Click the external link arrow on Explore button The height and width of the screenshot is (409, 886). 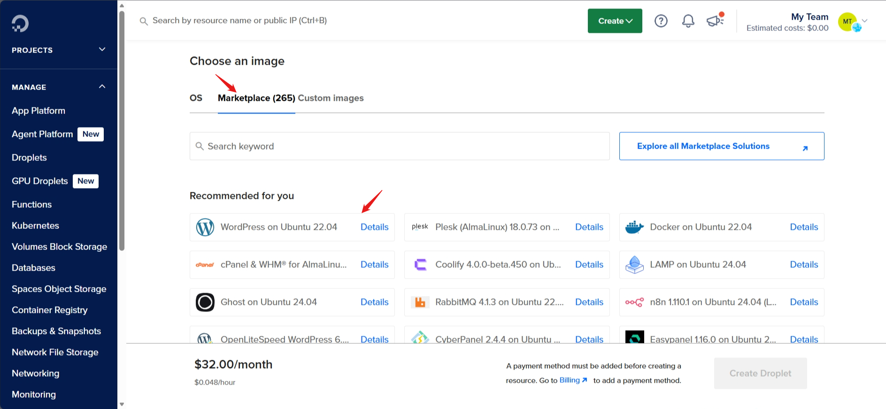pos(805,148)
